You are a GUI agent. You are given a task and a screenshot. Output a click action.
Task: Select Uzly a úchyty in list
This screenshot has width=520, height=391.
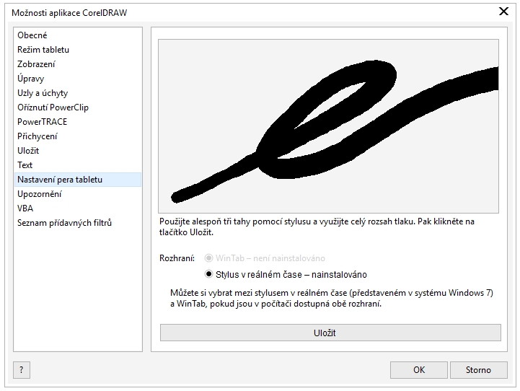point(43,93)
